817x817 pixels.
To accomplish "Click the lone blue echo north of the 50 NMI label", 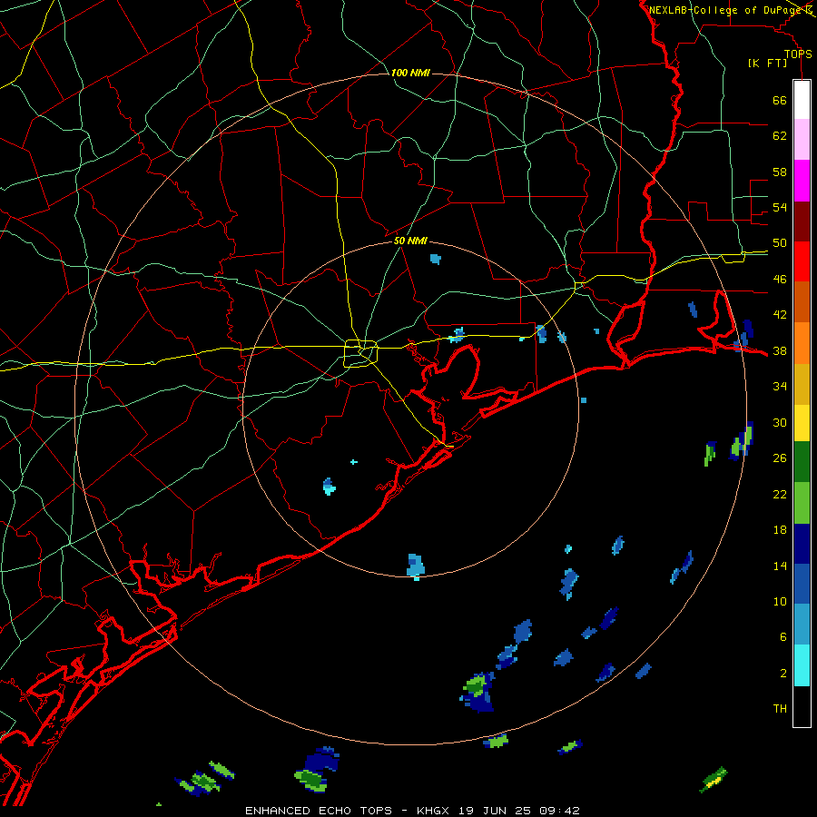I will 436,259.
